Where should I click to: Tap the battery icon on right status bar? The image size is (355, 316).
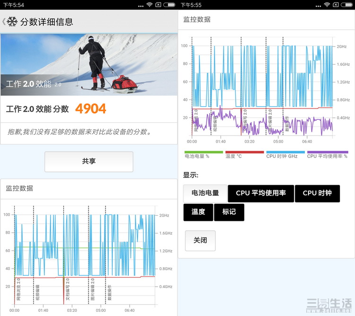[346, 5]
